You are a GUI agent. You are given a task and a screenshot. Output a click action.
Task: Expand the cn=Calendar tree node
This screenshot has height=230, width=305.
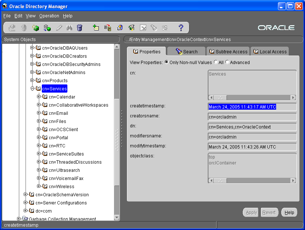click(39, 97)
